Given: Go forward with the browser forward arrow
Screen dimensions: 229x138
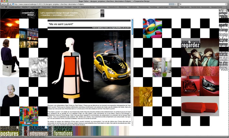Looking at the screenshot, I should click(x=5, y=4).
